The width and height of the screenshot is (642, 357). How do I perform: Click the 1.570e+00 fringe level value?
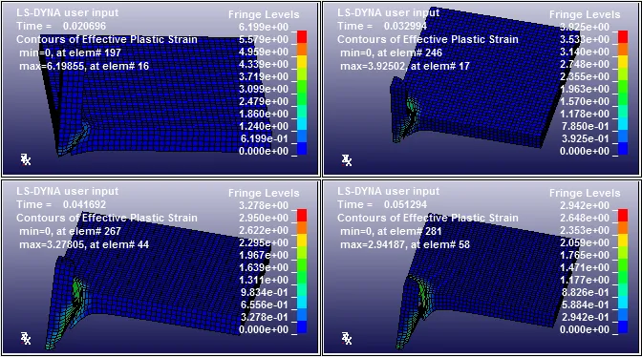(x=585, y=101)
